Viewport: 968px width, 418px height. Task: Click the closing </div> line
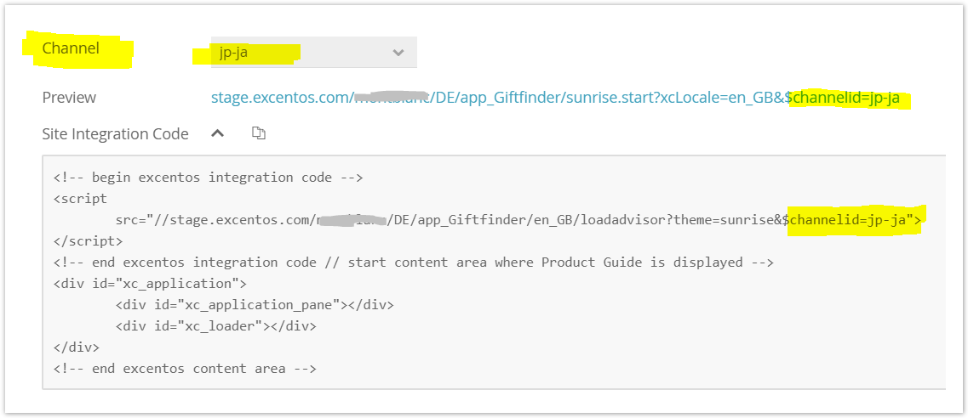77,347
